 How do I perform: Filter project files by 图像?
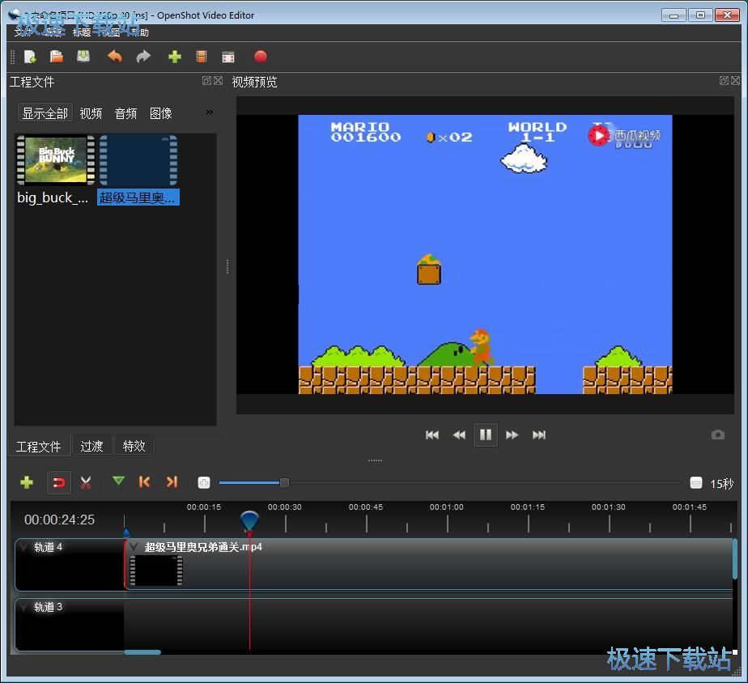pyautogui.click(x=161, y=113)
